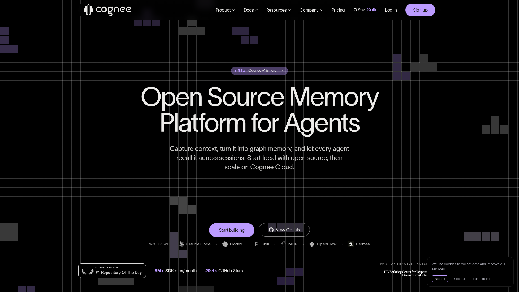Click Opt out of cookies
The image size is (519, 292).
[x=460, y=279]
